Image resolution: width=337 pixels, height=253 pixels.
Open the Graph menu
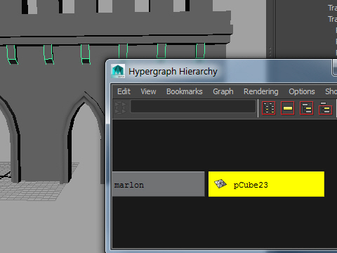(x=223, y=91)
